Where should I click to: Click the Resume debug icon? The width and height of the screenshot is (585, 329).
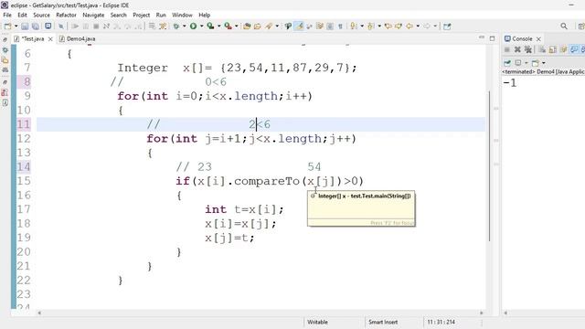click(75, 27)
